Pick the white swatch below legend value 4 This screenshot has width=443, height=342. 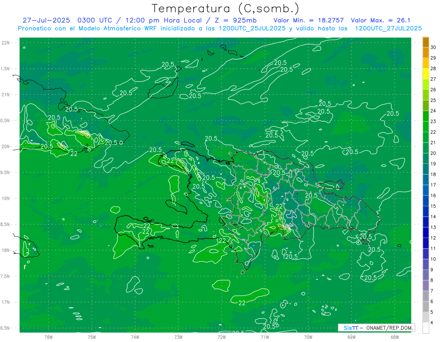click(x=426, y=328)
